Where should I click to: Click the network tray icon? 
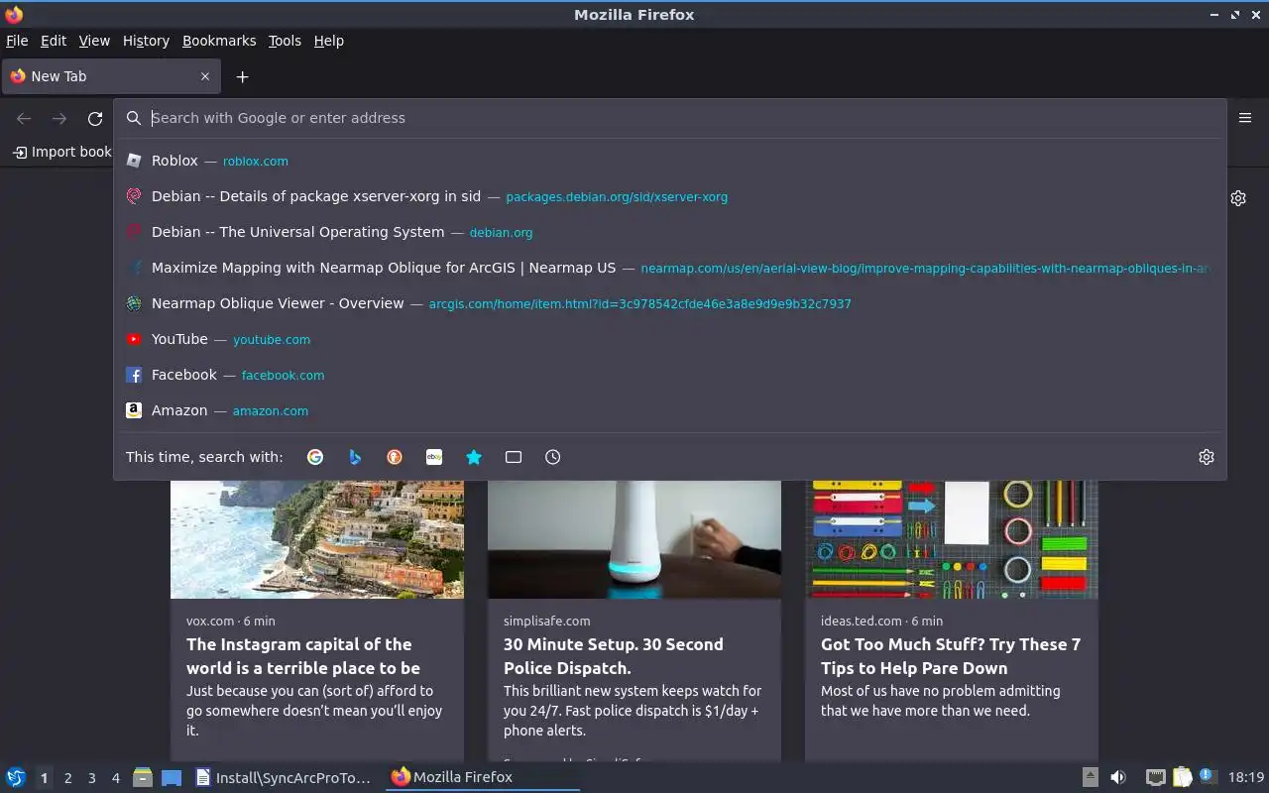click(1155, 777)
